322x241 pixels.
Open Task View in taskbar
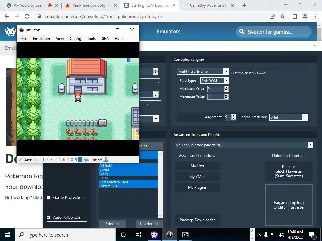pos(138,235)
